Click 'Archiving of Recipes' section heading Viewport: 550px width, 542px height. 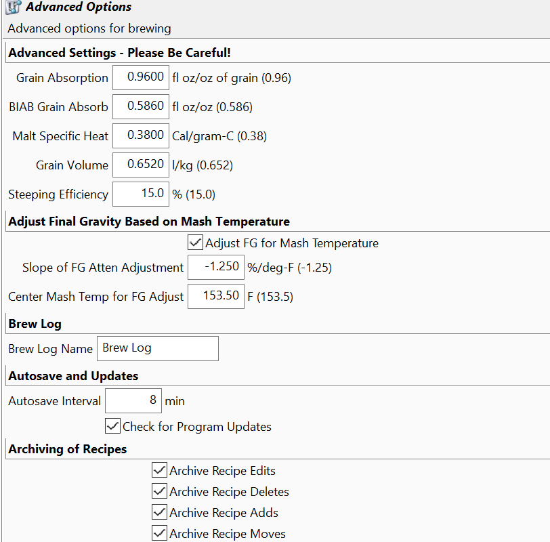click(67, 449)
